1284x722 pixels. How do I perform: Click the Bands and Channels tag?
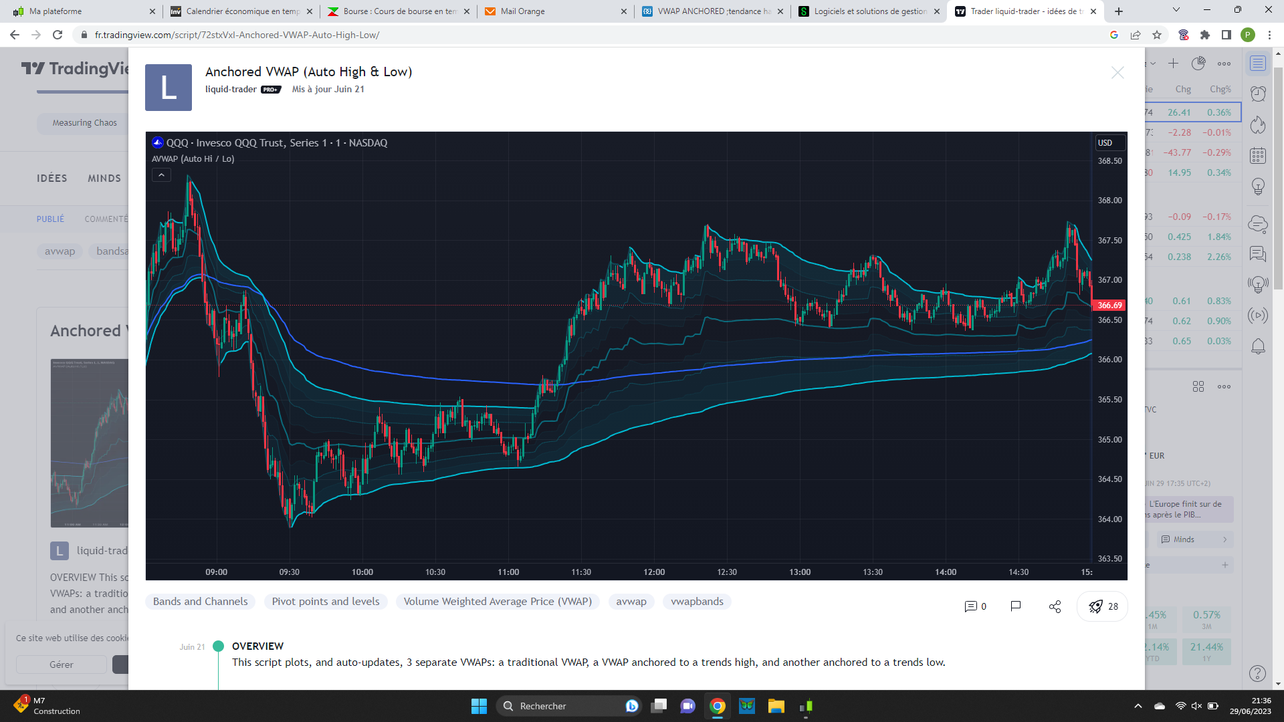200,602
